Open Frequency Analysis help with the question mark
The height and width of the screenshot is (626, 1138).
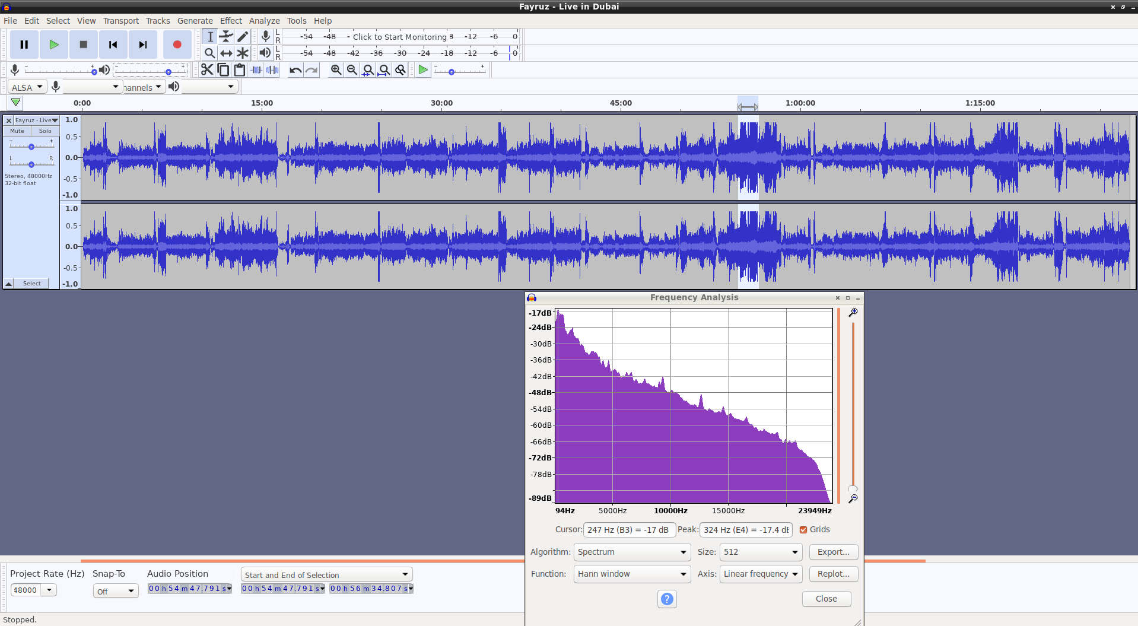tap(667, 599)
